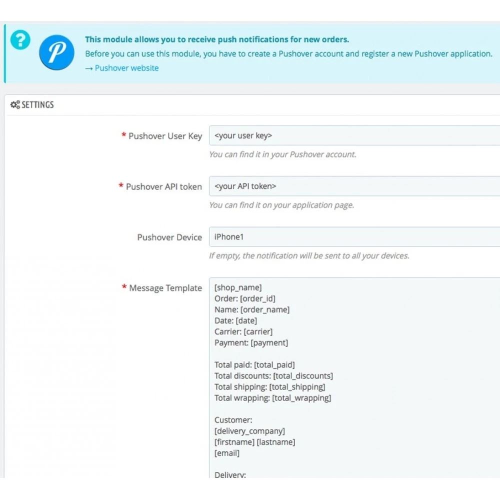The height and width of the screenshot is (500, 500).
Task: Open the Pushover website link
Action: tap(126, 68)
